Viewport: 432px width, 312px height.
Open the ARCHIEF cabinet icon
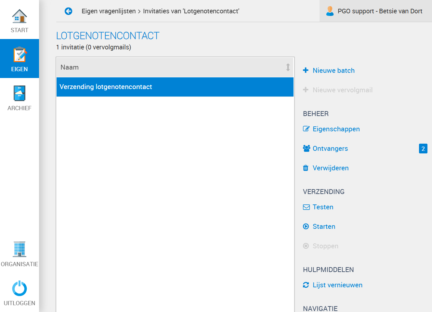point(20,93)
